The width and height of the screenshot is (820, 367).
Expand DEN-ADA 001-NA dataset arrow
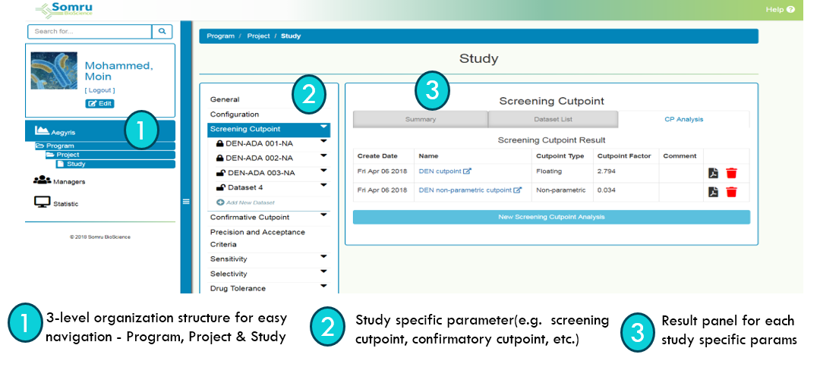click(x=324, y=141)
